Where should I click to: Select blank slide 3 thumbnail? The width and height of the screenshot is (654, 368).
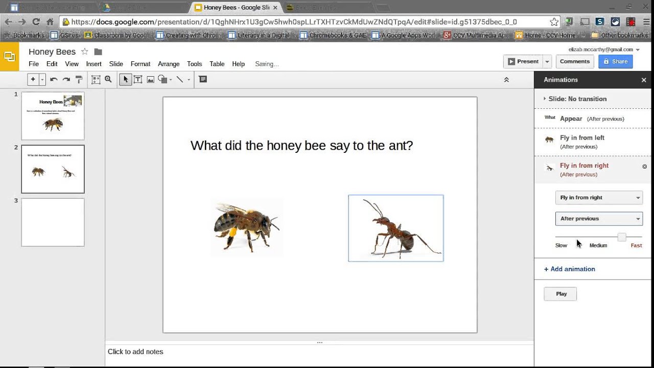pos(53,222)
